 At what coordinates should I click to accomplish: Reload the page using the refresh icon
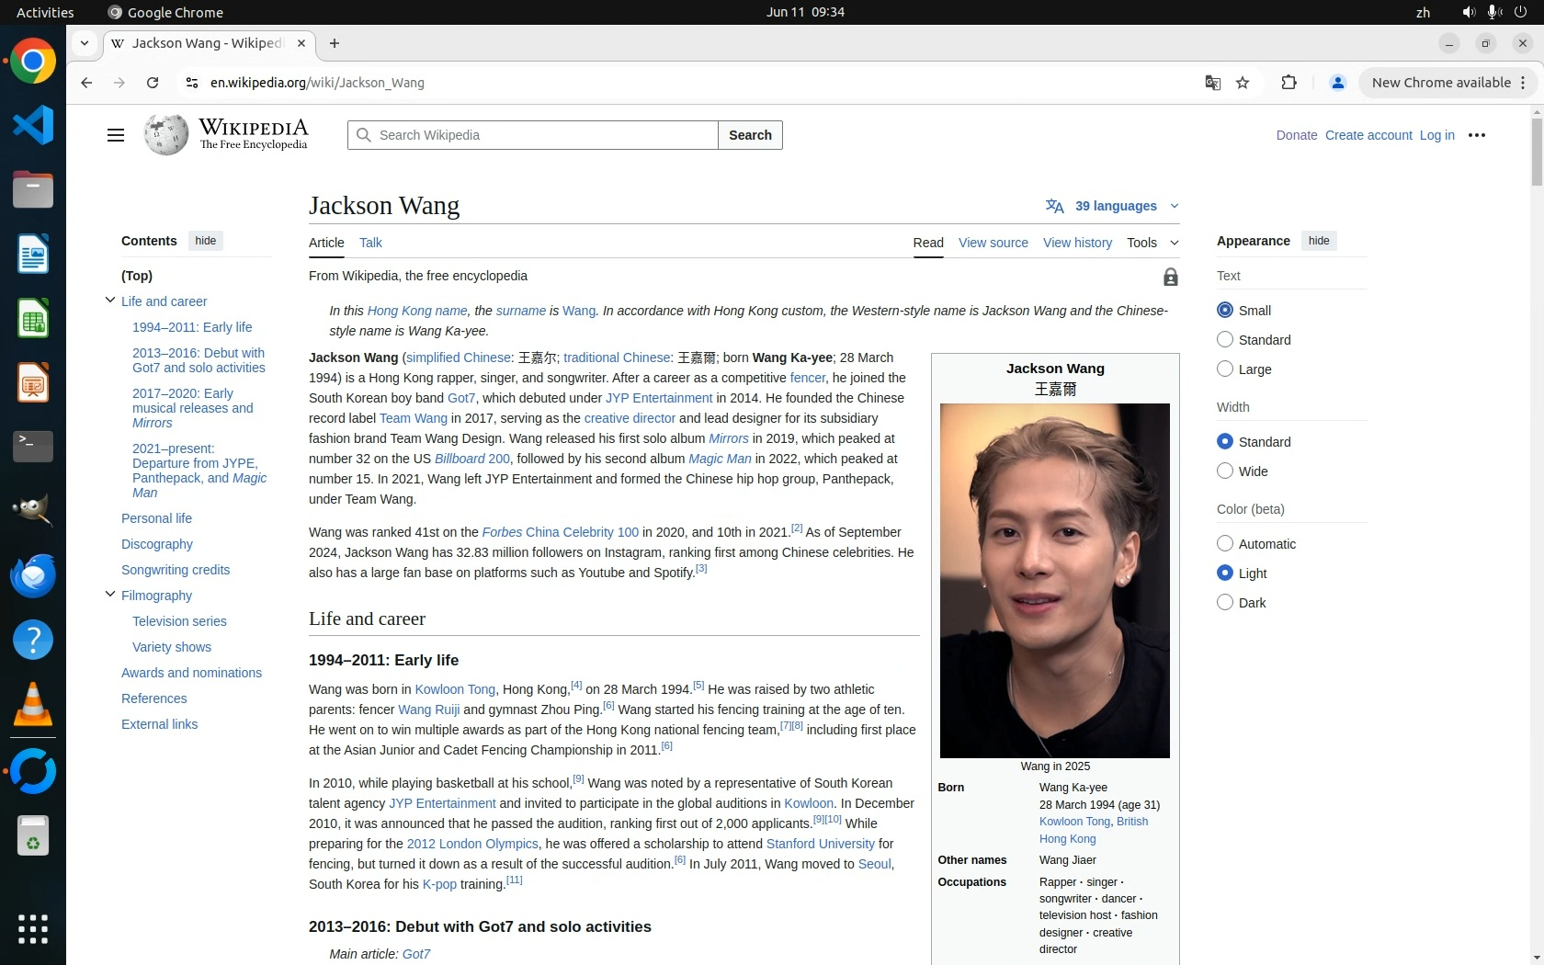tap(153, 83)
